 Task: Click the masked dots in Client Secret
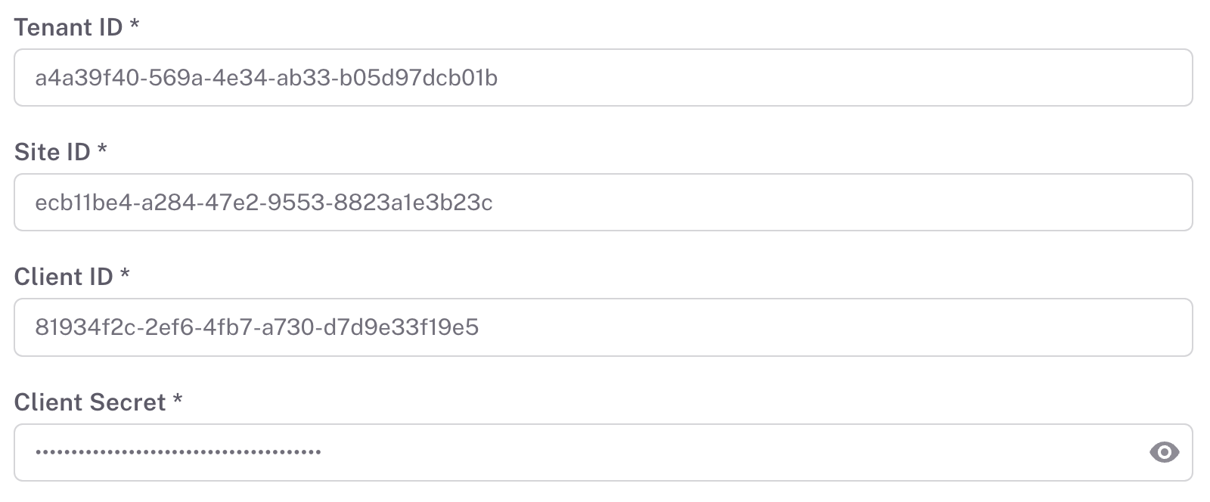point(178,453)
